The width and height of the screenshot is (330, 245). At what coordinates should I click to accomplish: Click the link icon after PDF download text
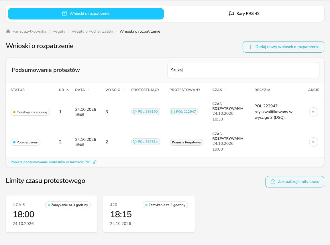click(x=95, y=162)
